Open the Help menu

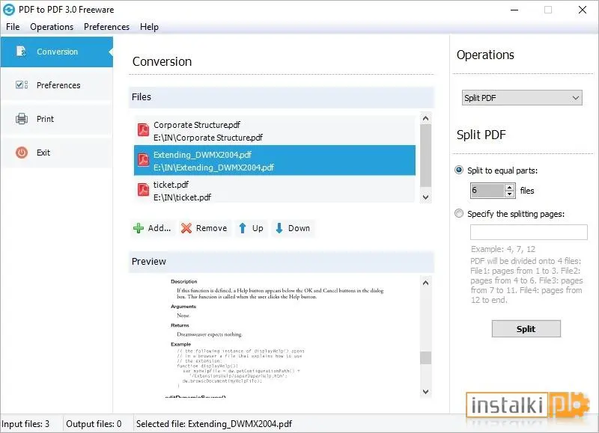pyautogui.click(x=149, y=27)
